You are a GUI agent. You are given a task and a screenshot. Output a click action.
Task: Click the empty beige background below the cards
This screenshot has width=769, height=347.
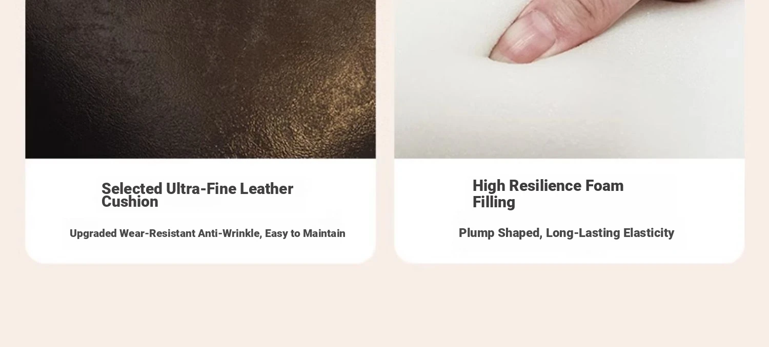(385, 307)
